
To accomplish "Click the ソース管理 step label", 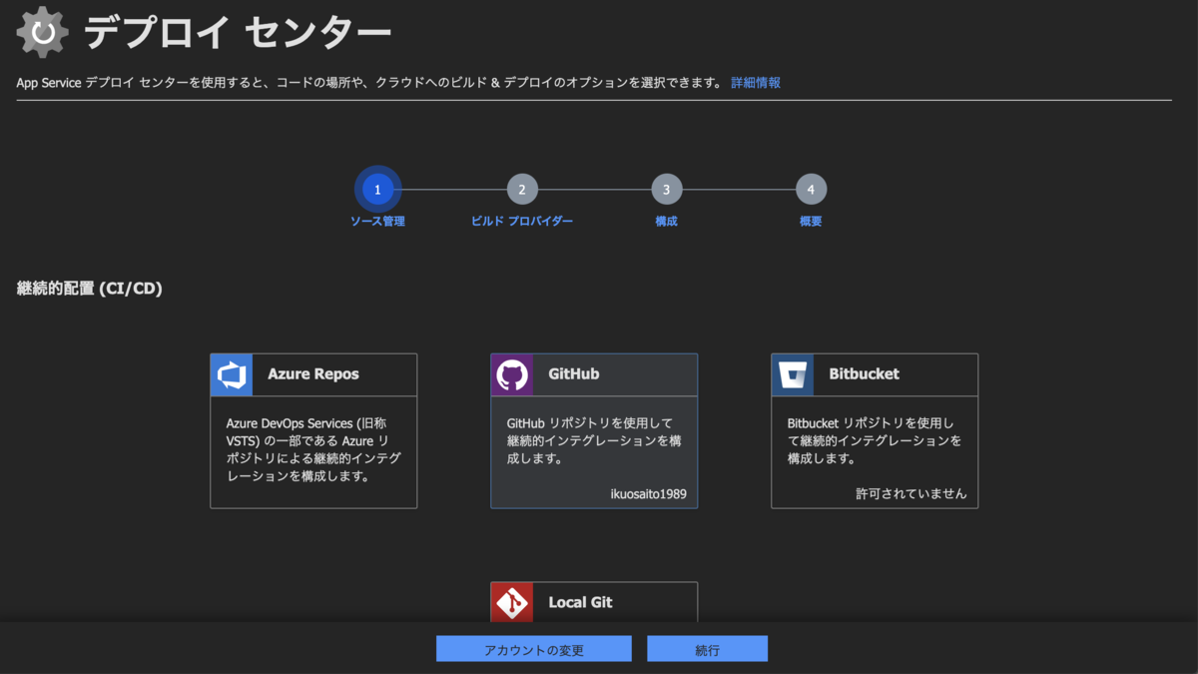I will coord(377,221).
